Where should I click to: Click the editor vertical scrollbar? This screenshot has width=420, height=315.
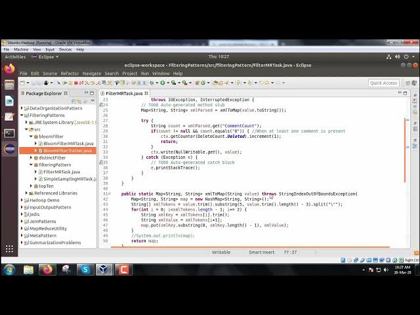click(x=405, y=150)
